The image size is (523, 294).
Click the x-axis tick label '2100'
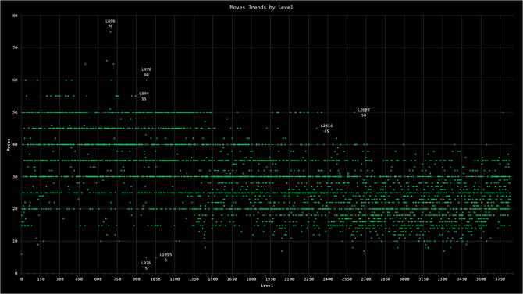click(x=290, y=279)
